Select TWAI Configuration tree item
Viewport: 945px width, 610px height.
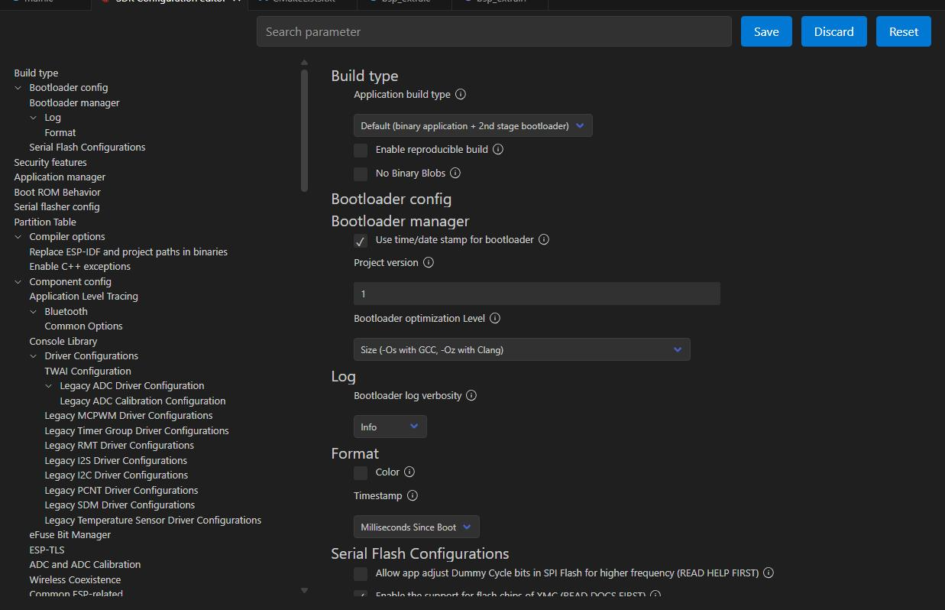(x=88, y=371)
